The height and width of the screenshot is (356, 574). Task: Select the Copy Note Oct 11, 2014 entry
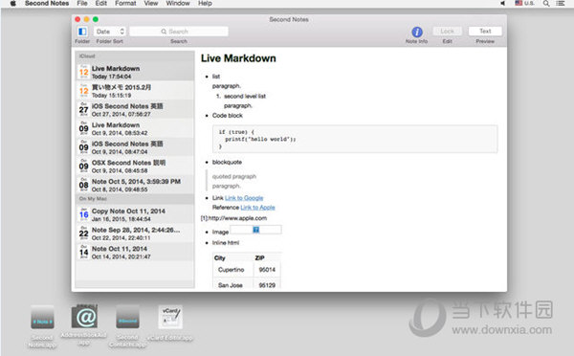pos(135,214)
